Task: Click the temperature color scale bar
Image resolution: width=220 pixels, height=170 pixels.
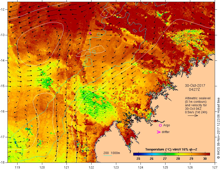Action: pos(171,154)
